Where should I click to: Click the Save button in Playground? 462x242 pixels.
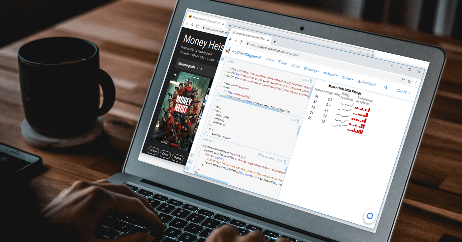[282, 63]
